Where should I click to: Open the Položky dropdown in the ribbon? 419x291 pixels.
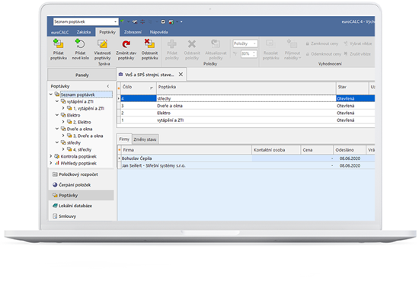(254, 43)
